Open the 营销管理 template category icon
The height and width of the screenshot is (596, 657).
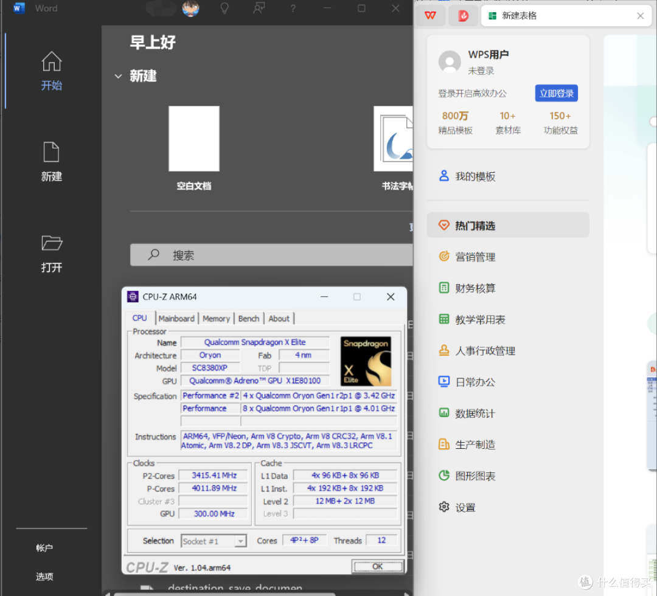444,257
